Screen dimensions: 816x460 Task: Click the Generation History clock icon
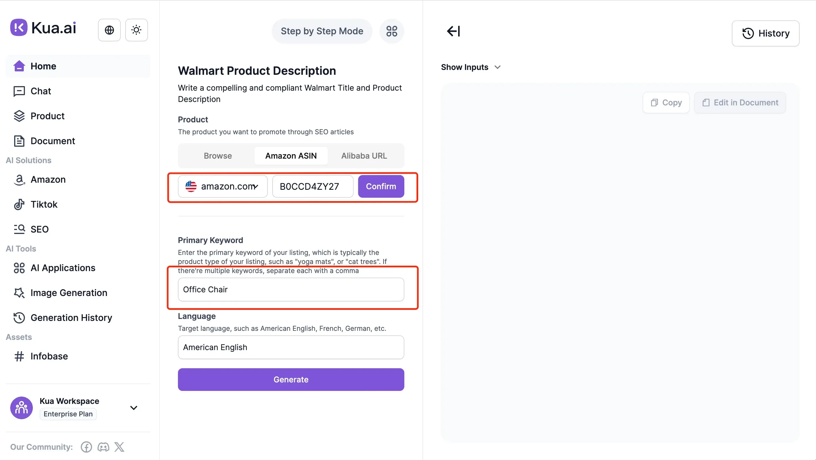click(x=19, y=318)
